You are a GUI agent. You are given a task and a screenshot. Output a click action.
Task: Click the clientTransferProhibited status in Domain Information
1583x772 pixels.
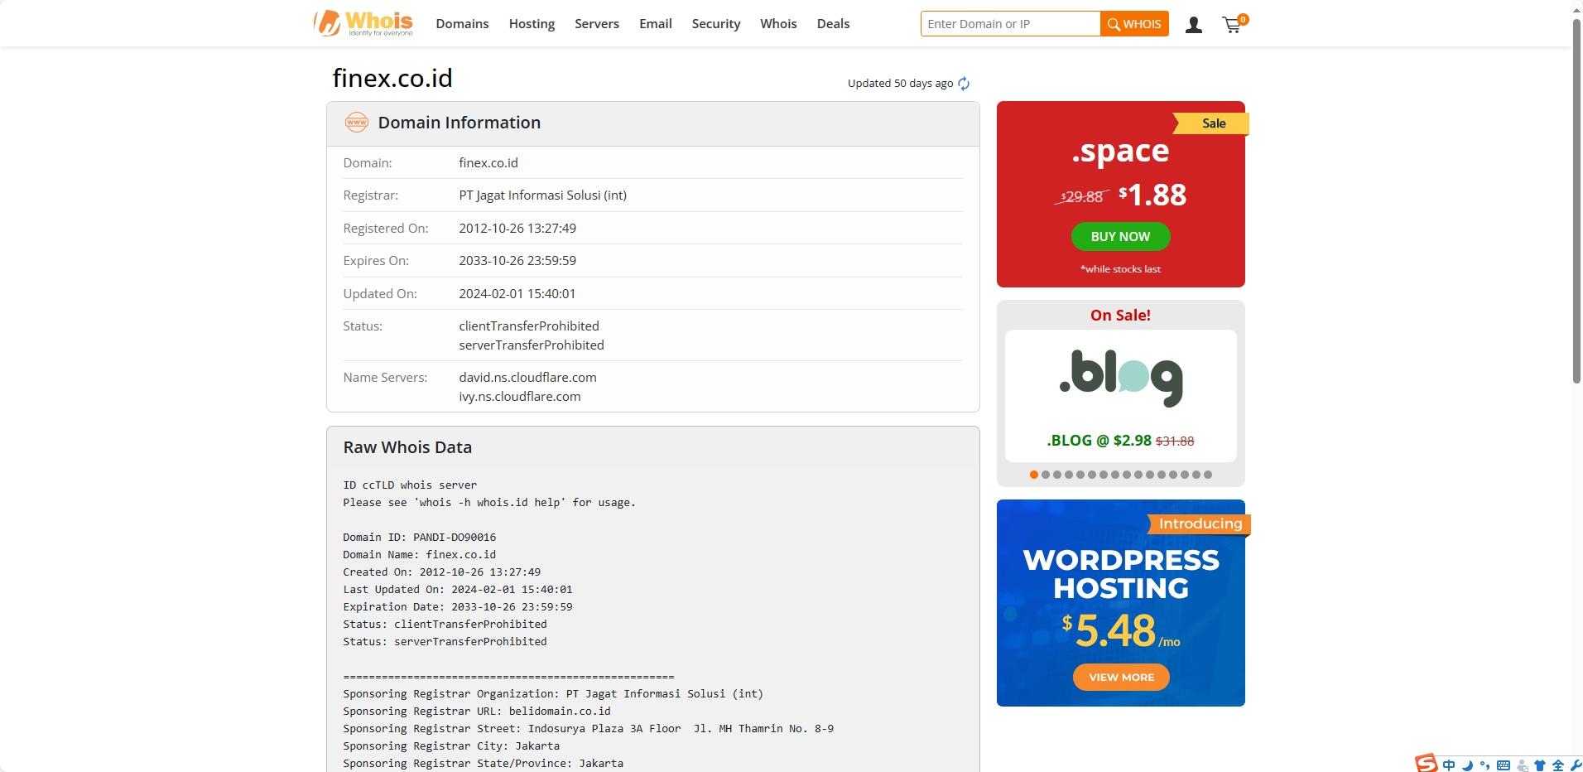(529, 326)
